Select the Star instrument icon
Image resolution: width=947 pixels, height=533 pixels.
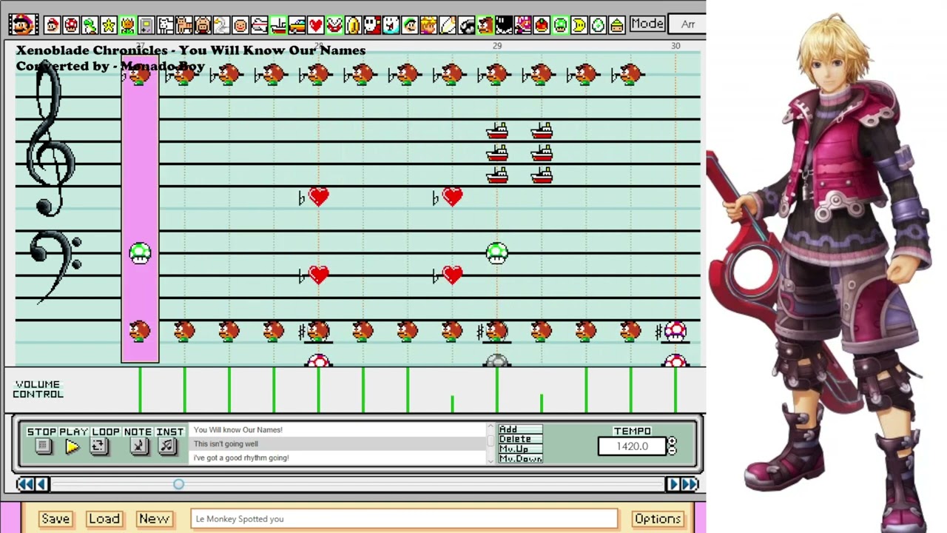(x=109, y=25)
